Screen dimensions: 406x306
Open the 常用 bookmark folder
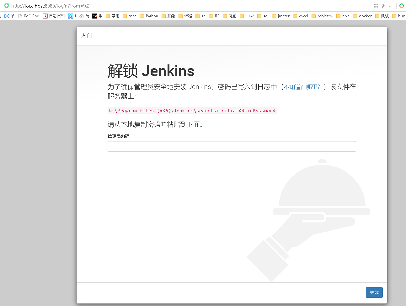tap(112, 16)
